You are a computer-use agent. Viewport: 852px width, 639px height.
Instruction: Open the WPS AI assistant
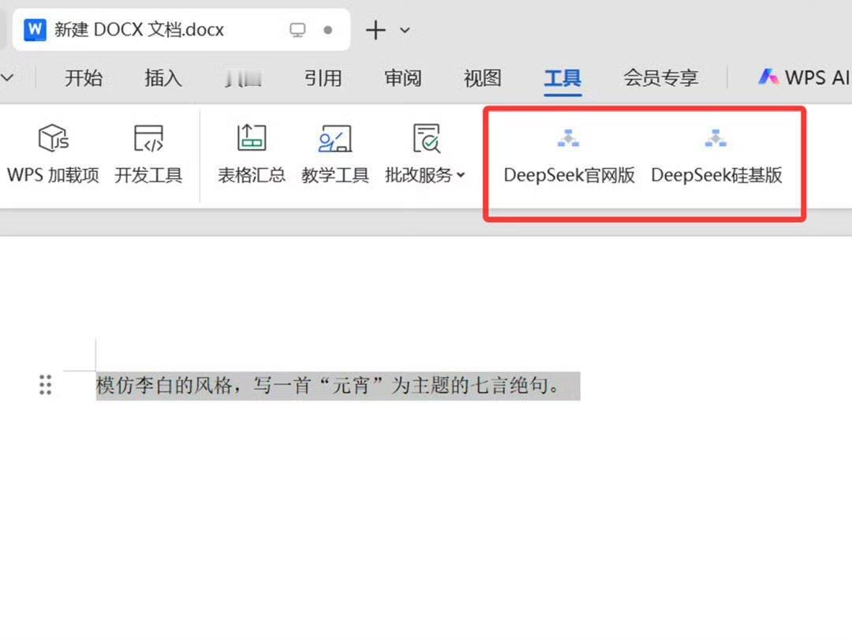804,77
